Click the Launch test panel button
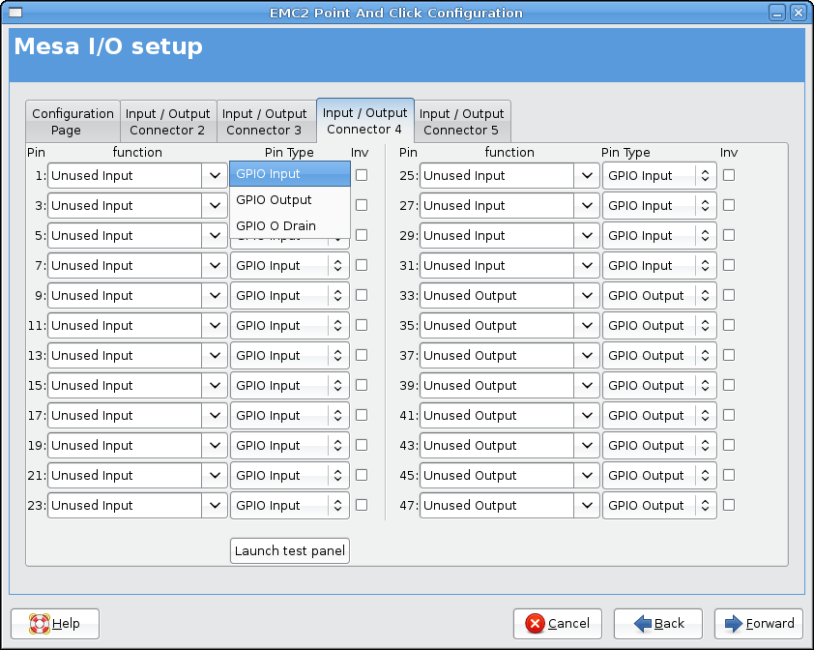Image resolution: width=814 pixels, height=650 pixels. pos(290,550)
